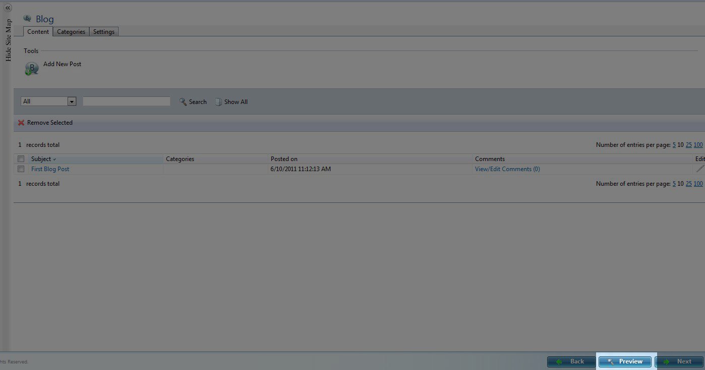Select the Content tab
This screenshot has width=705, height=370.
38,32
